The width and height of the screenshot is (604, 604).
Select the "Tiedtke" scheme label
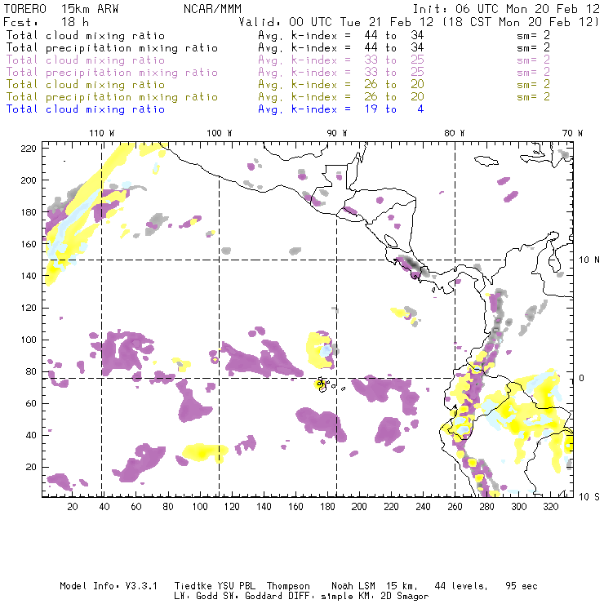[x=193, y=586]
